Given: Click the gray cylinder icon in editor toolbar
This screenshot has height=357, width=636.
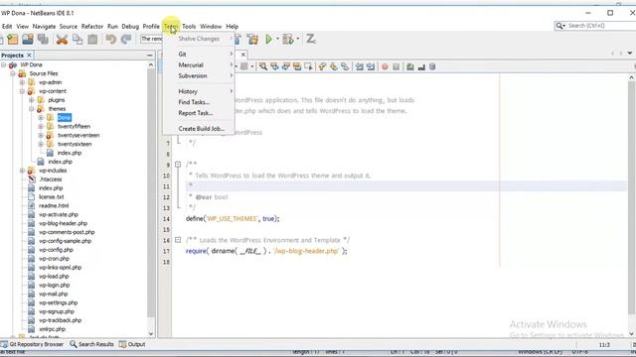Looking at the screenshot, I should (x=432, y=66).
